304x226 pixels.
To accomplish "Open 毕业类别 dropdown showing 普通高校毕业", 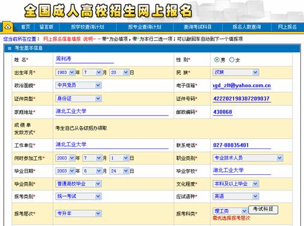I will click(x=78, y=184).
